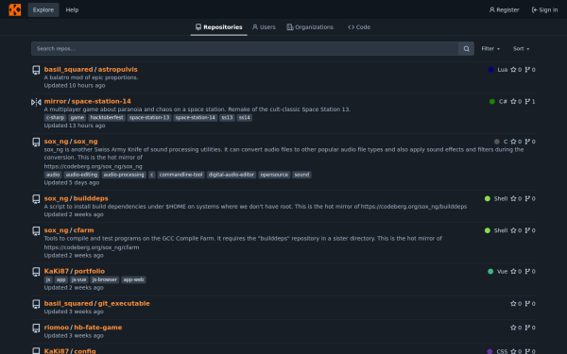Image resolution: width=567 pixels, height=354 pixels.
Task: Click the js-browser topic tag
Action: point(105,280)
